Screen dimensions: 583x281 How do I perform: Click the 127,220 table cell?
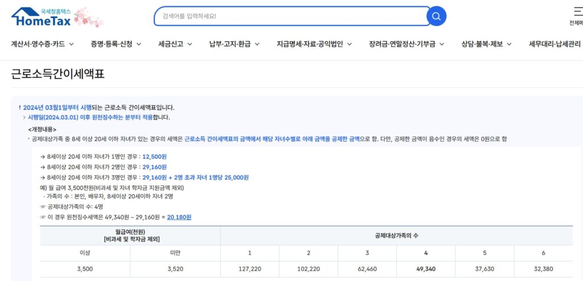[250, 268]
